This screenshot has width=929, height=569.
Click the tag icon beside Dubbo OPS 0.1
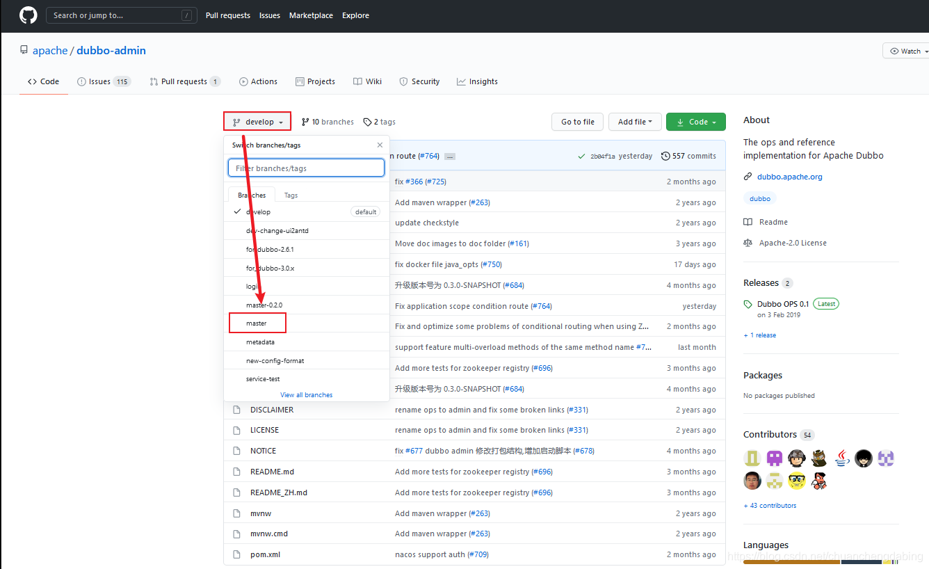[x=748, y=304]
